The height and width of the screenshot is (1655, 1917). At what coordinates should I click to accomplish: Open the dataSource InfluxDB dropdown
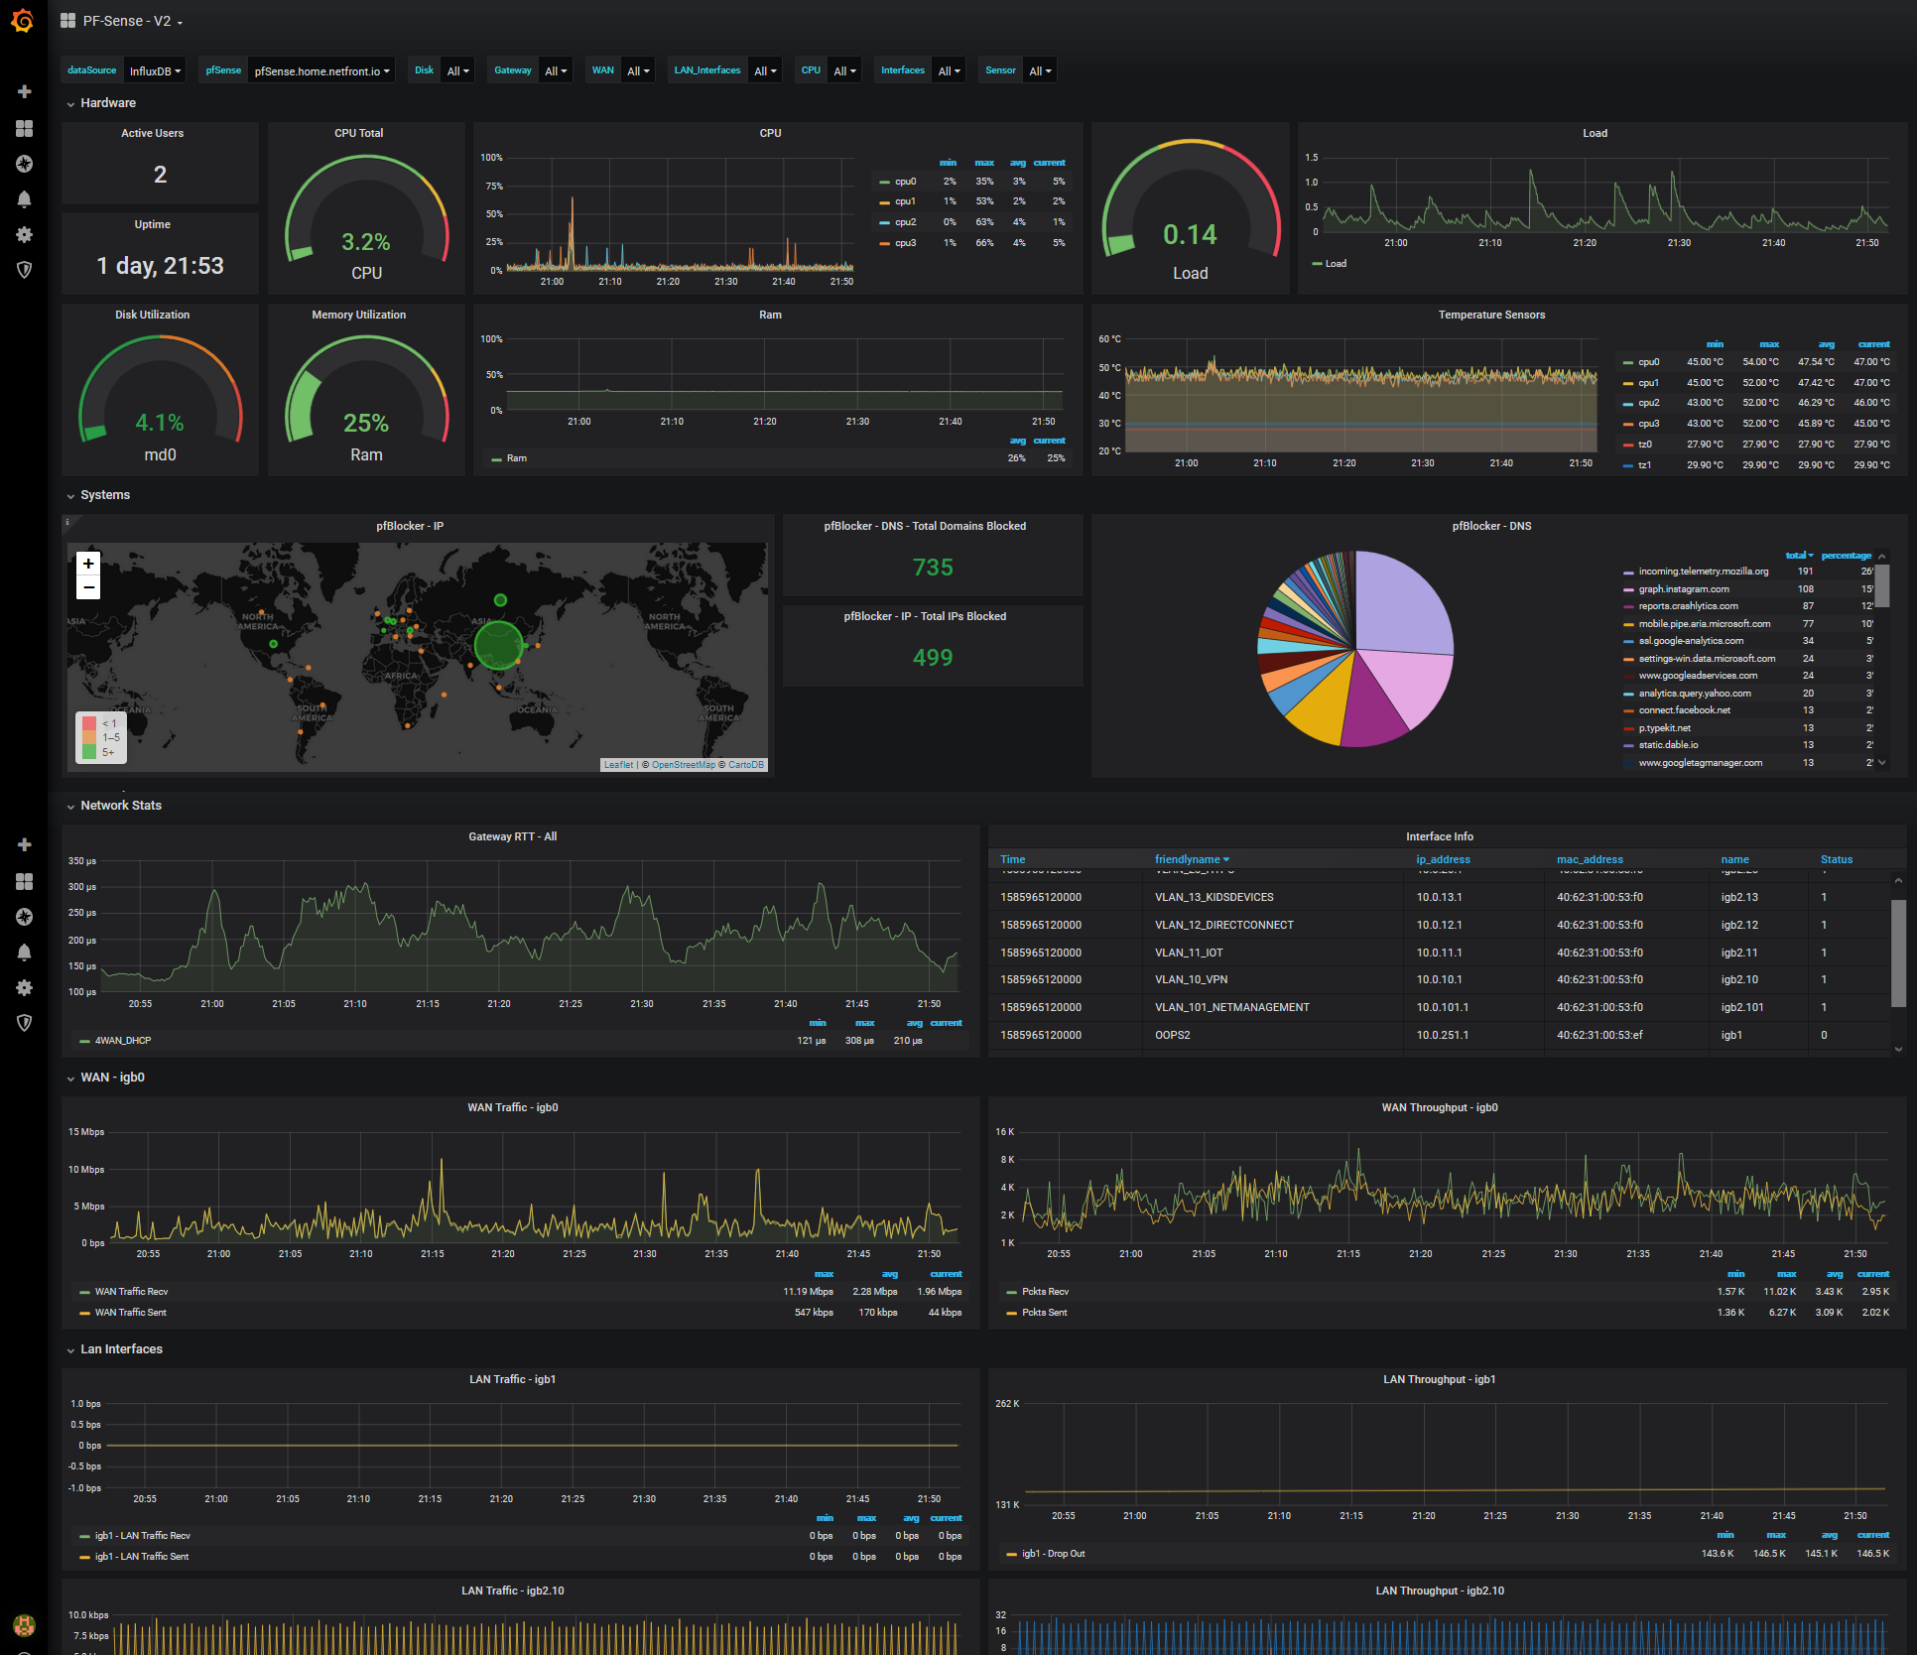(155, 71)
